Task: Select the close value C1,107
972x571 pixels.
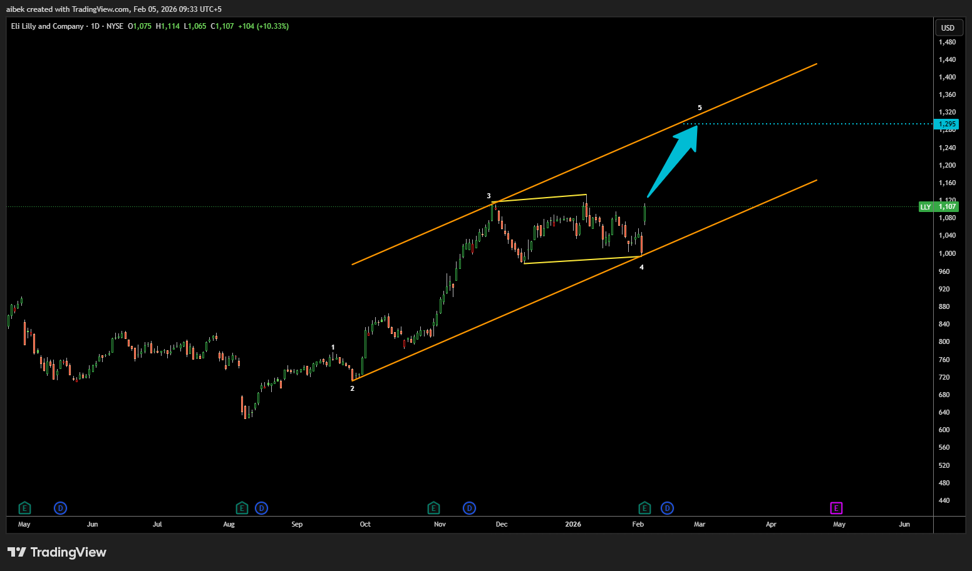Action: click(222, 26)
